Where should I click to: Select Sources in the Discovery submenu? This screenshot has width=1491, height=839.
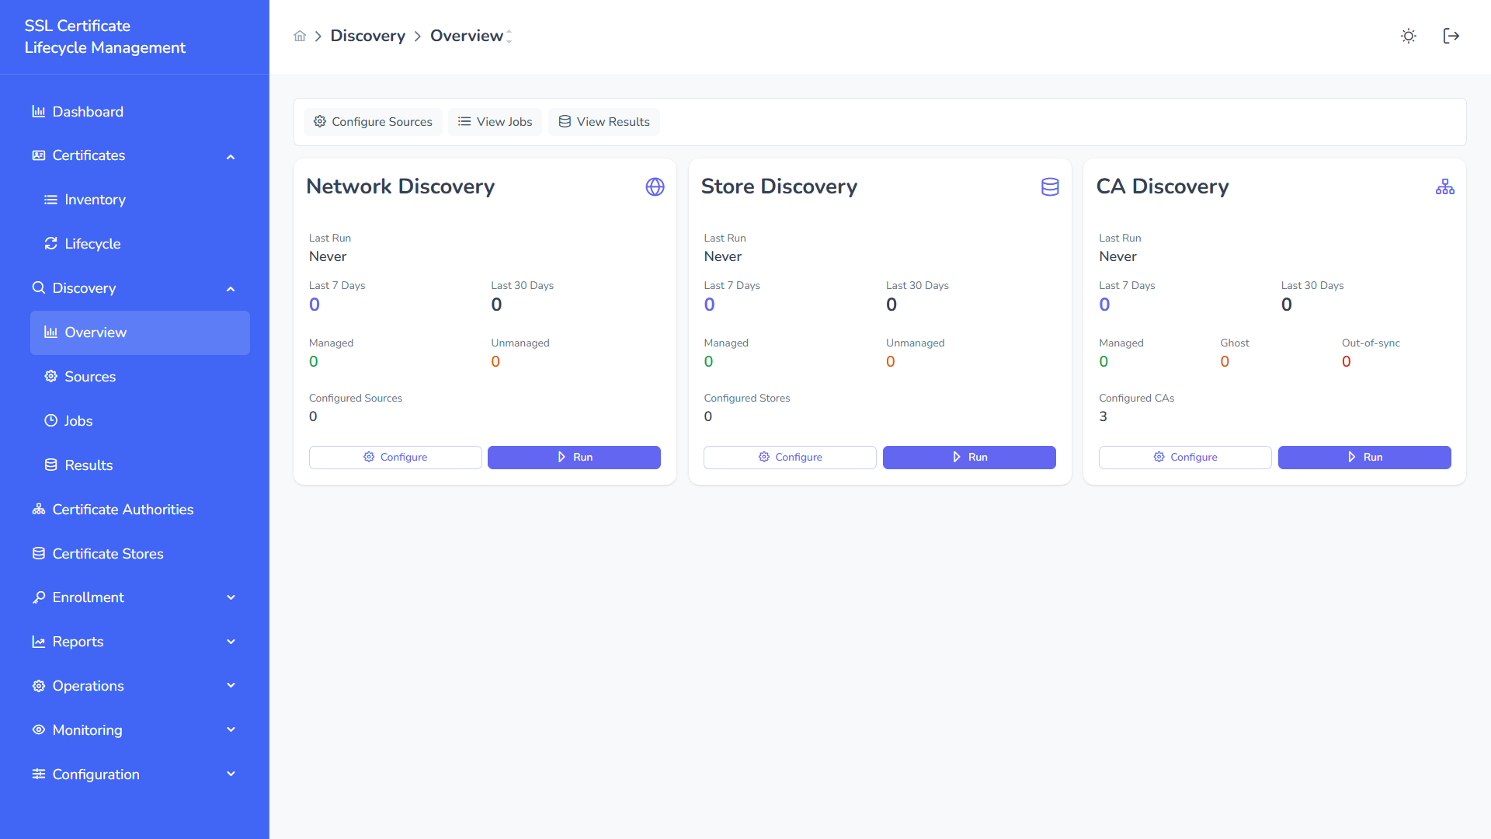click(90, 376)
